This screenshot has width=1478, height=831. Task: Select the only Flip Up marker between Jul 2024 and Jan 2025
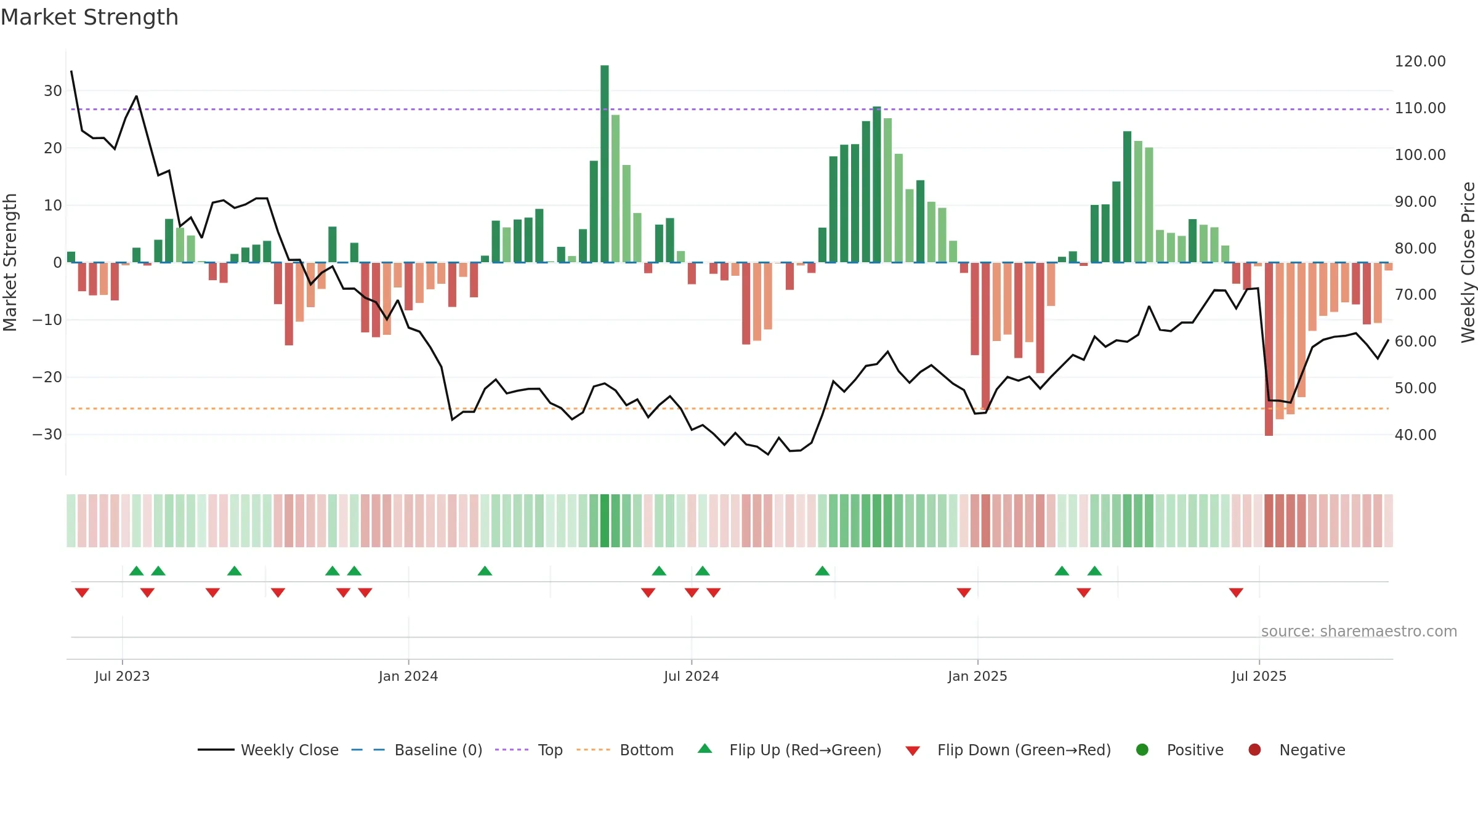coord(822,571)
